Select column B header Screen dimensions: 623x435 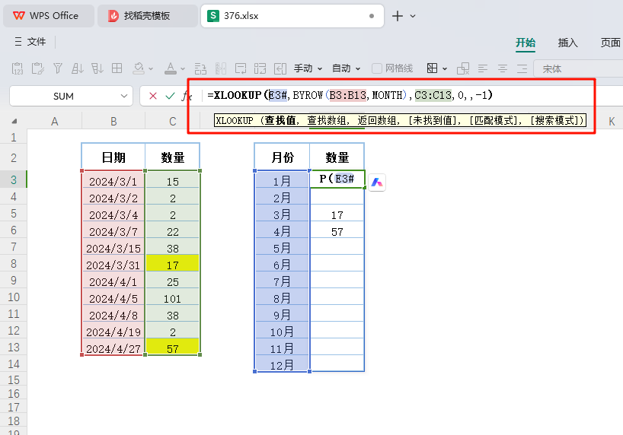coord(113,121)
